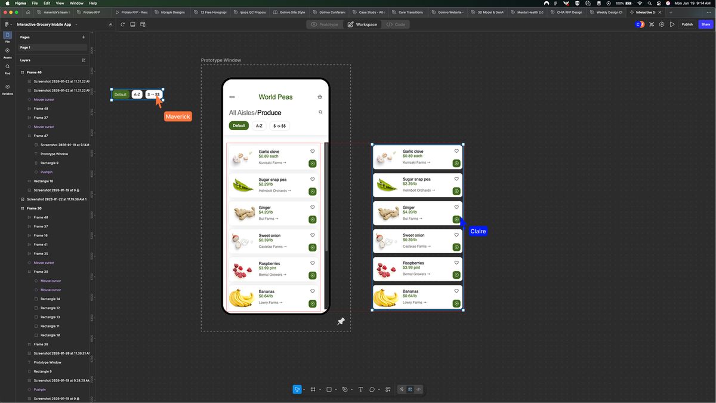
Task: Switch to the Prototype tab
Action: [x=325, y=24]
